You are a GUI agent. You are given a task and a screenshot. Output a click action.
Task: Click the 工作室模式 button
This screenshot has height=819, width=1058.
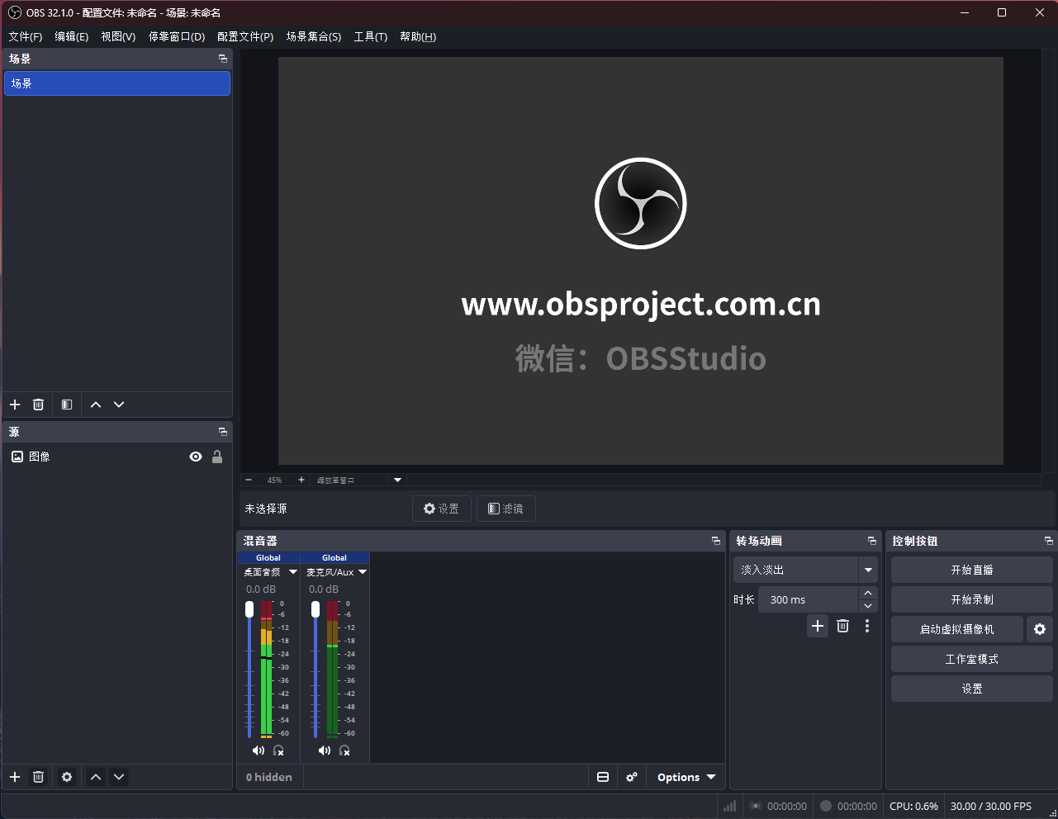pos(971,659)
